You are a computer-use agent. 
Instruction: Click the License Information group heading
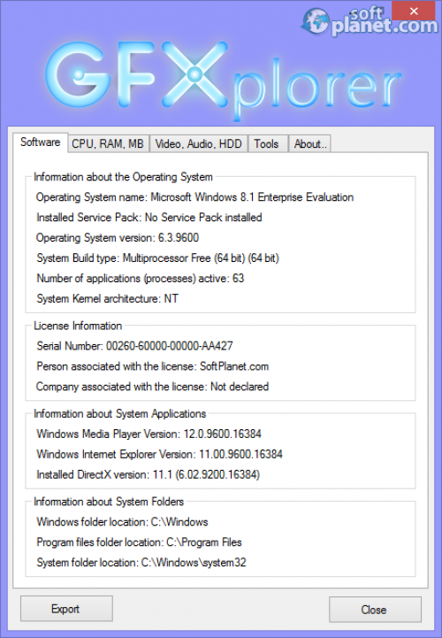pos(78,326)
